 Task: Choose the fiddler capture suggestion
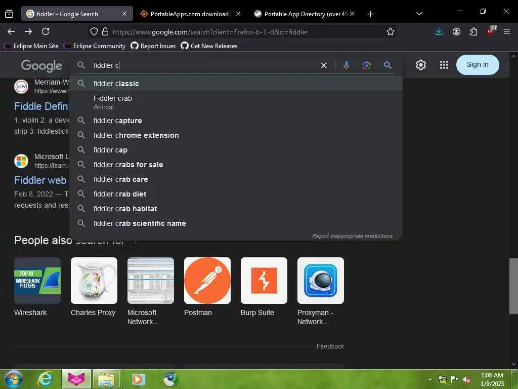click(x=236, y=121)
